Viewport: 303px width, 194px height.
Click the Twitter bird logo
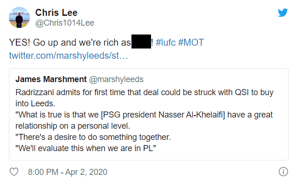283,13
